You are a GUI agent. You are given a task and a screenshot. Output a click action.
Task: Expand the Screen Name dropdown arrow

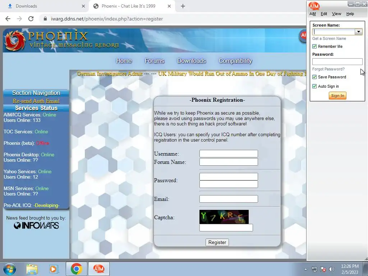click(x=358, y=32)
